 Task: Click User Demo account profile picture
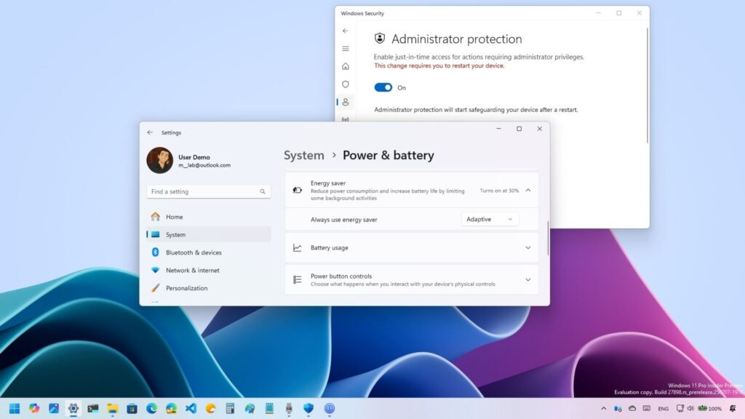[159, 160]
